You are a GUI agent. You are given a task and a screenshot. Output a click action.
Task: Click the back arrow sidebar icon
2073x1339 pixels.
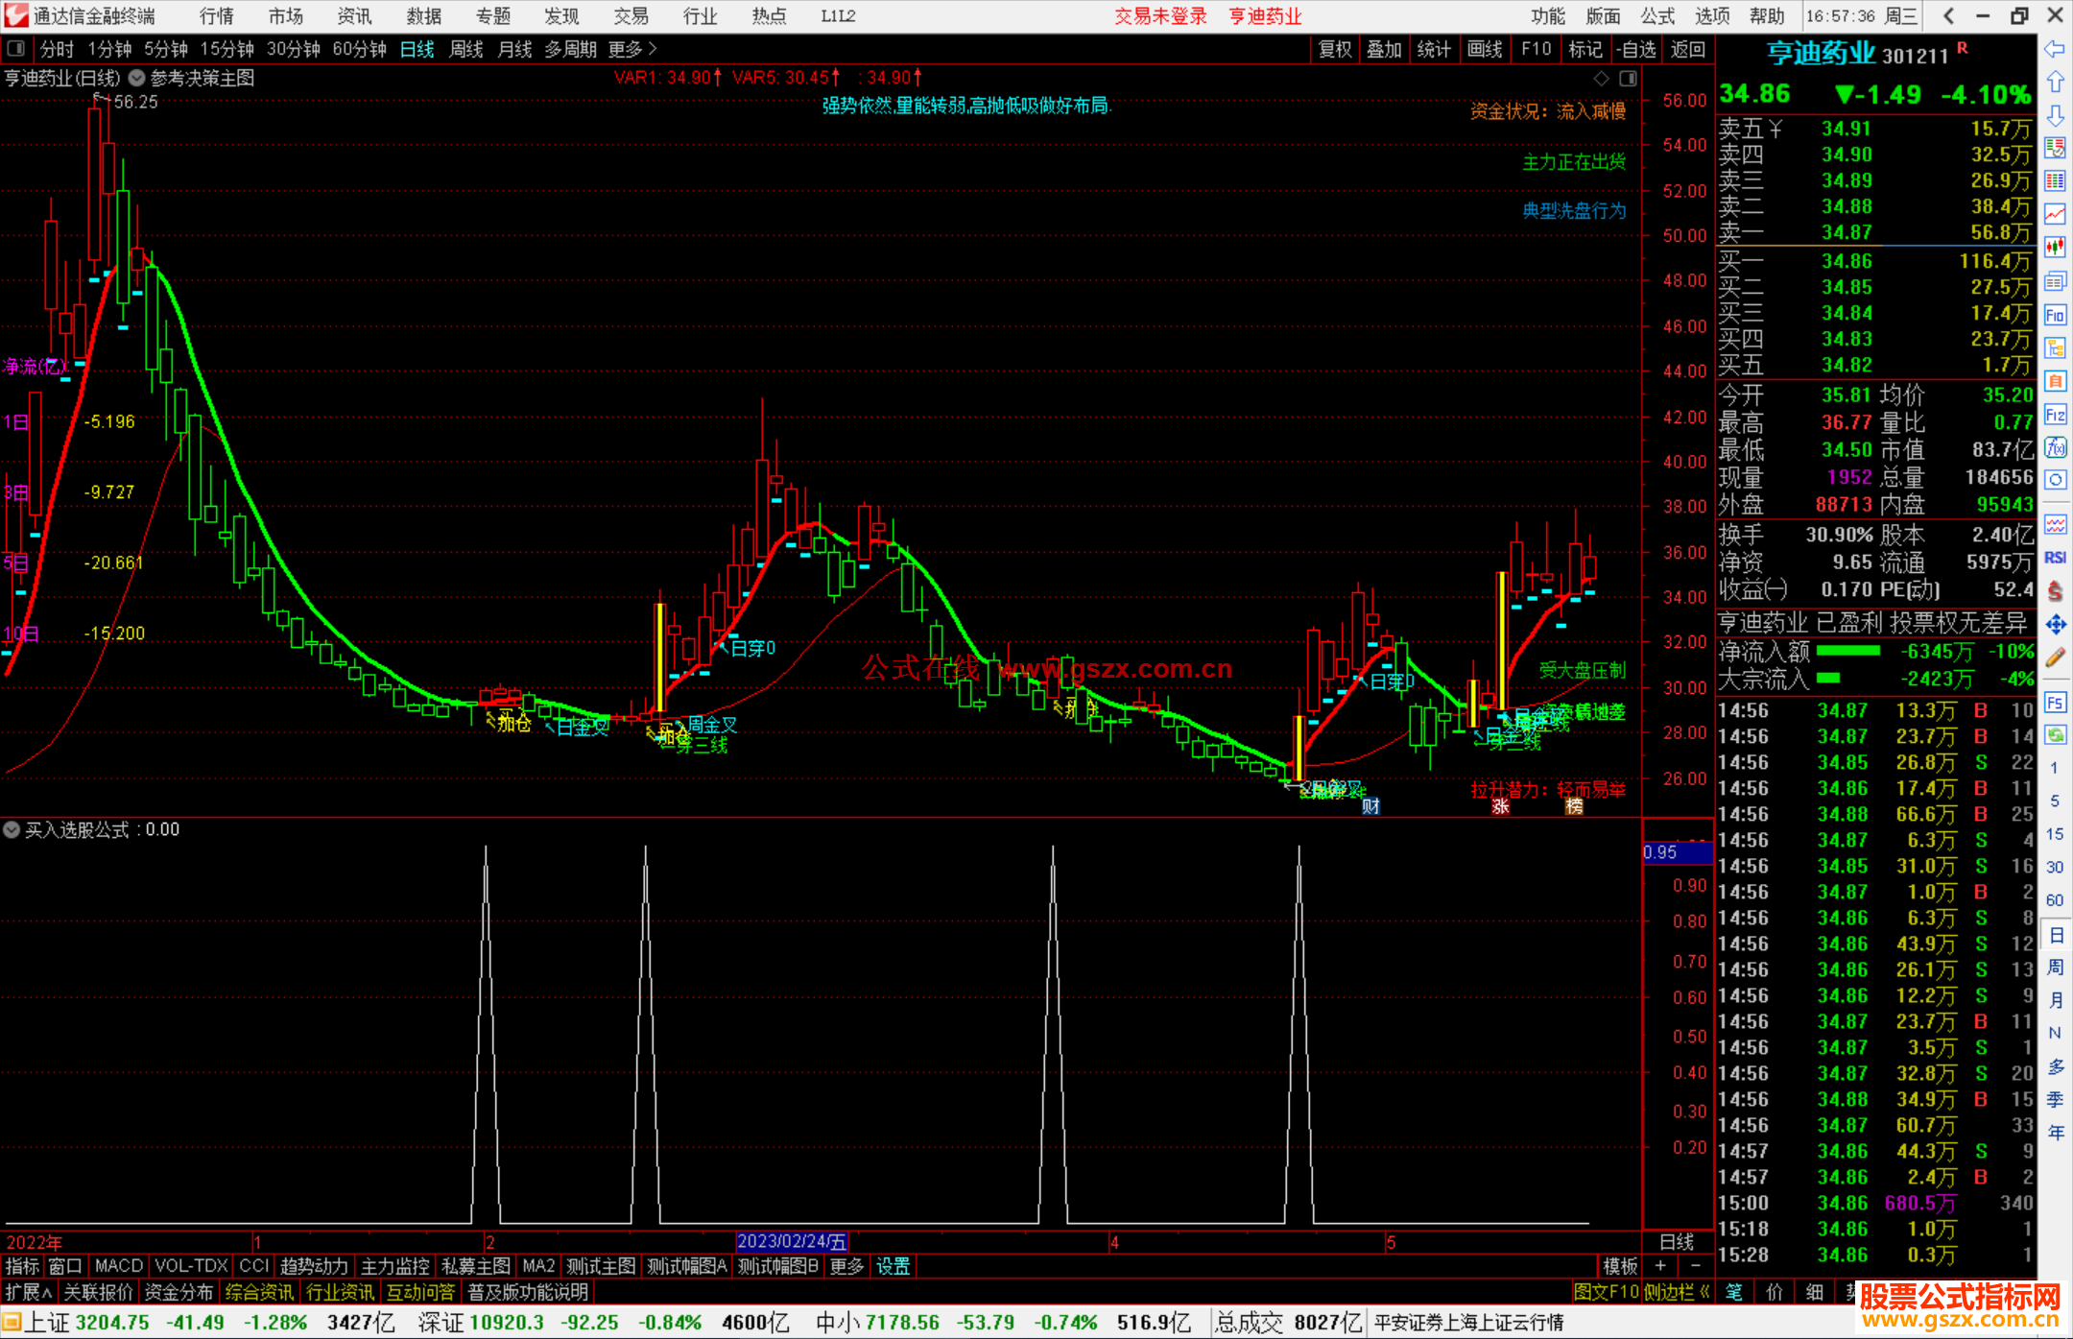coord(2055,48)
